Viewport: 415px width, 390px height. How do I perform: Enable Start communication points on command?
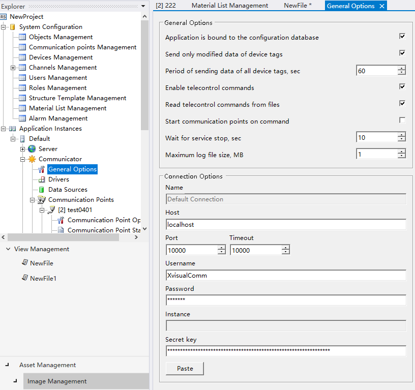(x=402, y=121)
